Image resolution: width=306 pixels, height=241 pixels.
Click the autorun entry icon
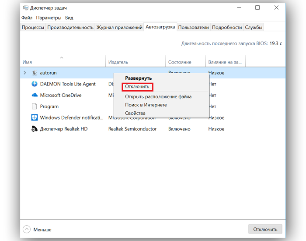tap(35, 73)
